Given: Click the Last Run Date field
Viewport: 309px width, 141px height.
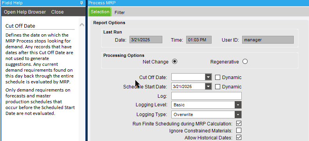Looking at the screenshot, I should pyautogui.click(x=146, y=40).
